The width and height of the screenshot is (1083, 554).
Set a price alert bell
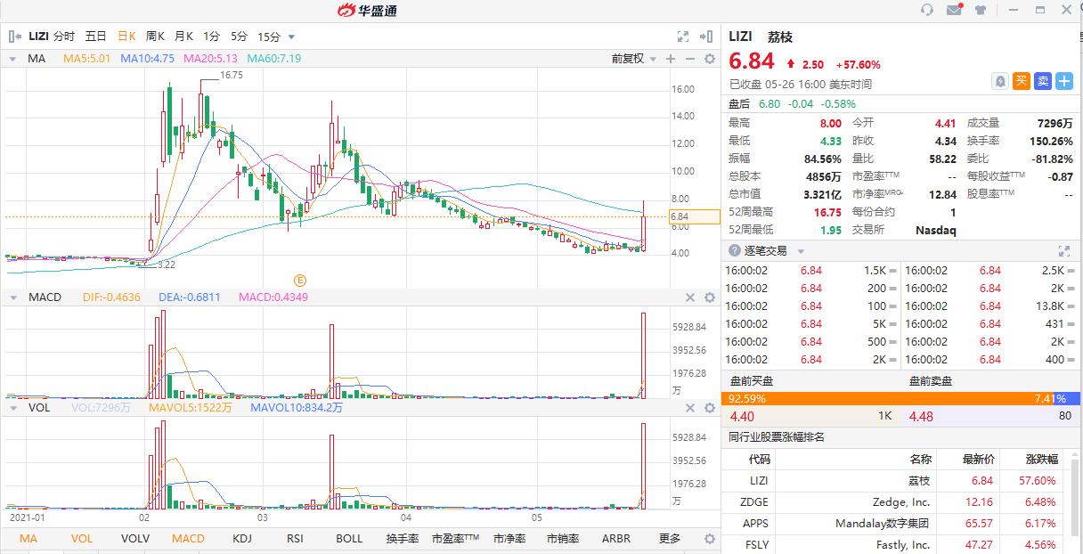tap(1001, 81)
